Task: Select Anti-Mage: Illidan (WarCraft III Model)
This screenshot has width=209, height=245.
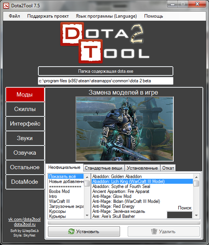Action: coord(142,201)
